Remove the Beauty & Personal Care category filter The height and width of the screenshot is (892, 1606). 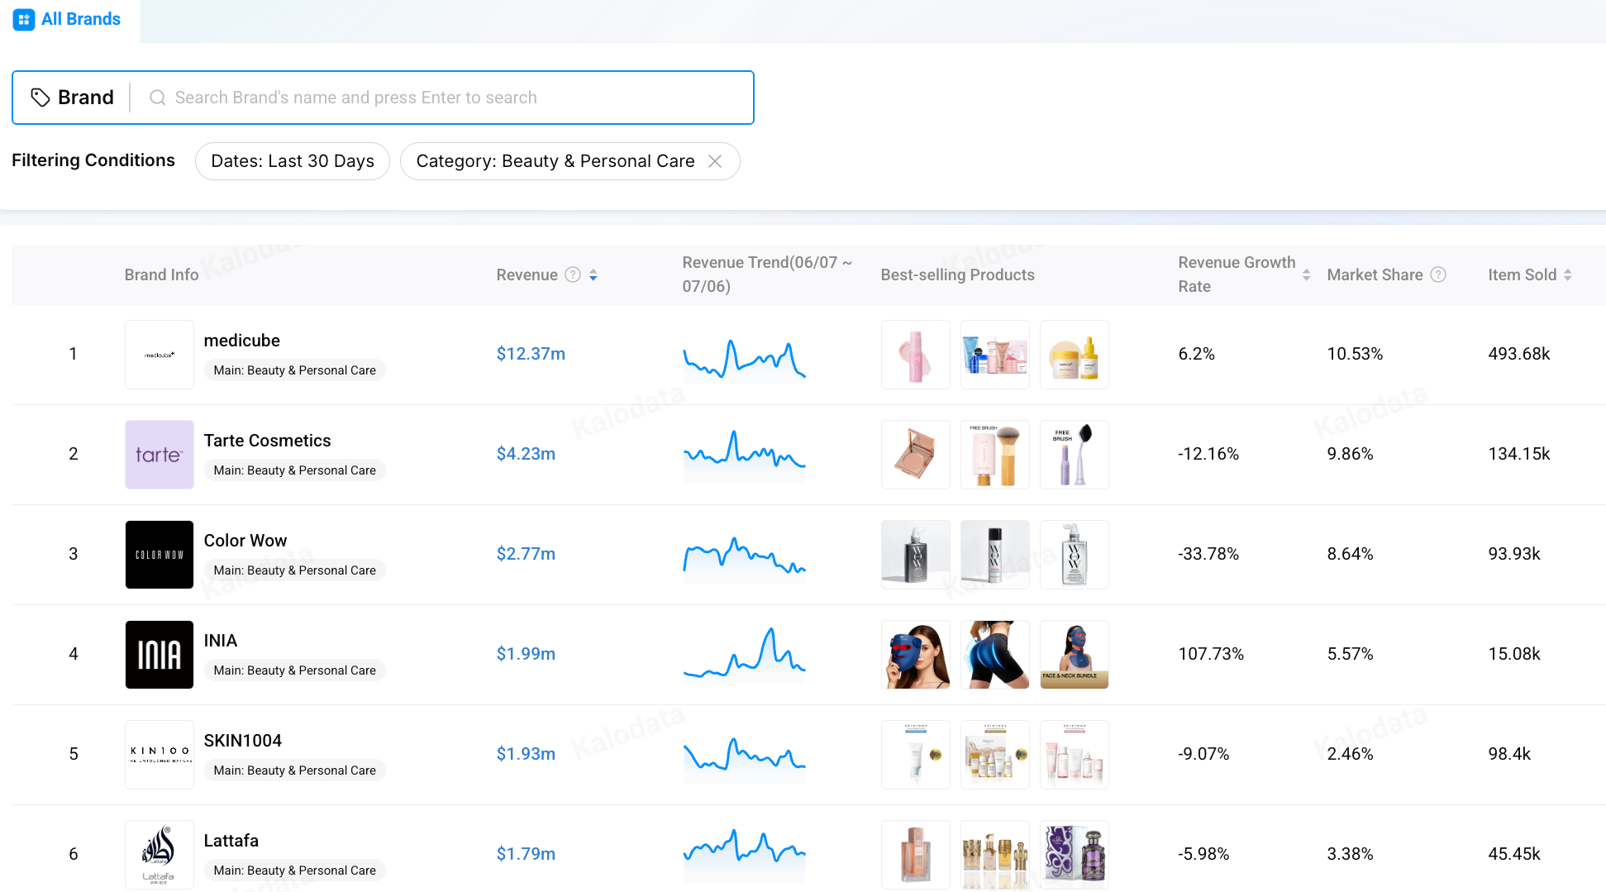tap(715, 161)
